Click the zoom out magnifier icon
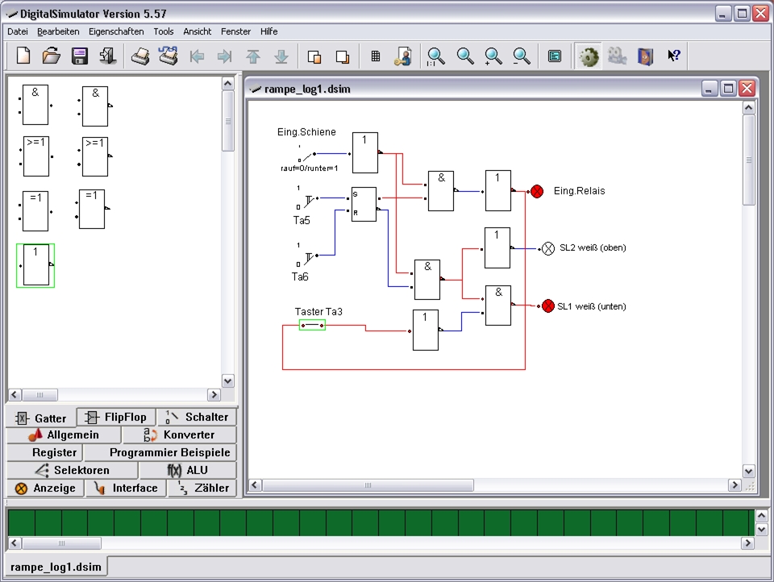 [x=522, y=56]
